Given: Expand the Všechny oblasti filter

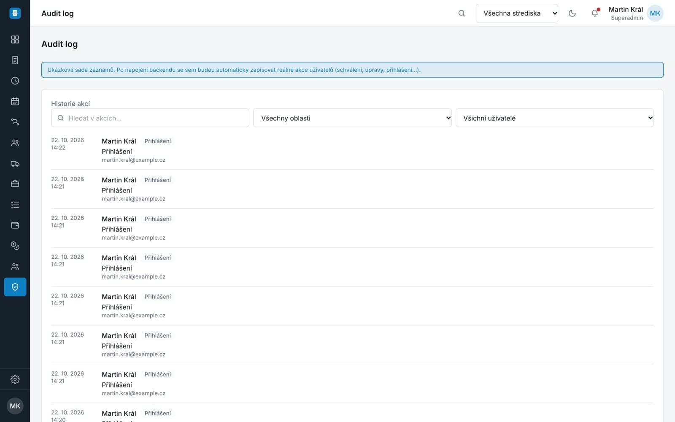Looking at the screenshot, I should click(x=352, y=118).
